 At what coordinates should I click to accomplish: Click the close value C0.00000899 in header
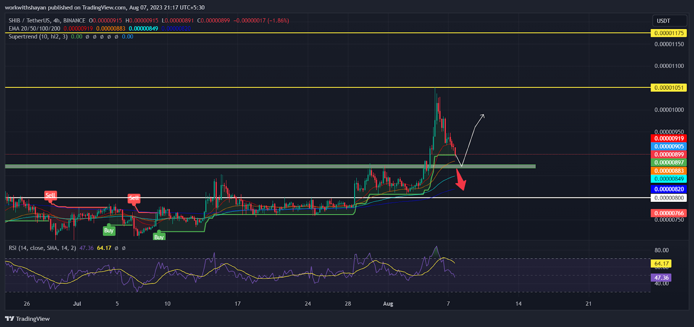214,20
